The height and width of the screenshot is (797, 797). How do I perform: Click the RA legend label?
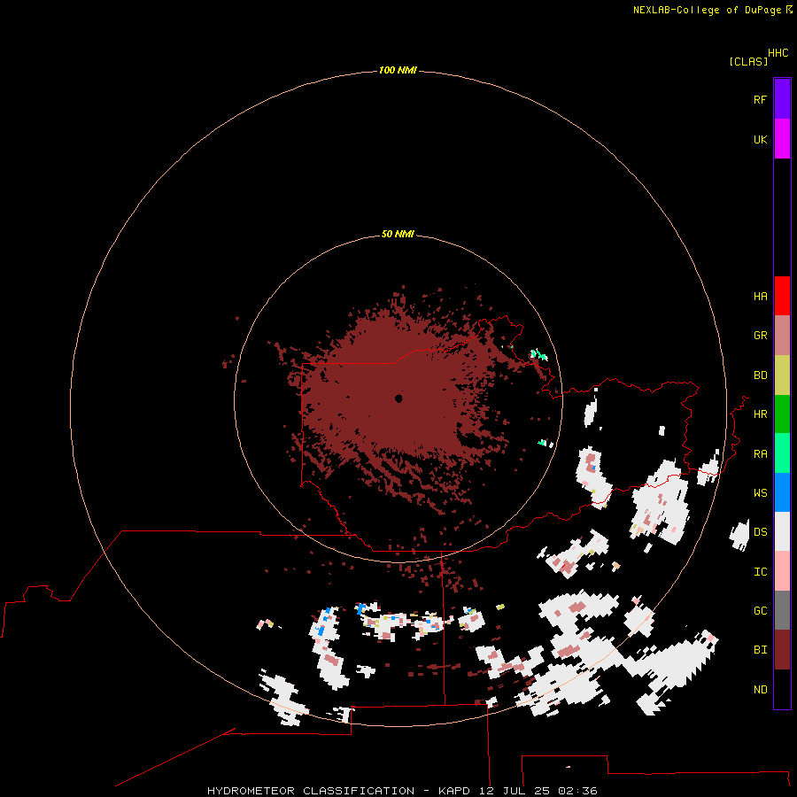tap(760, 454)
